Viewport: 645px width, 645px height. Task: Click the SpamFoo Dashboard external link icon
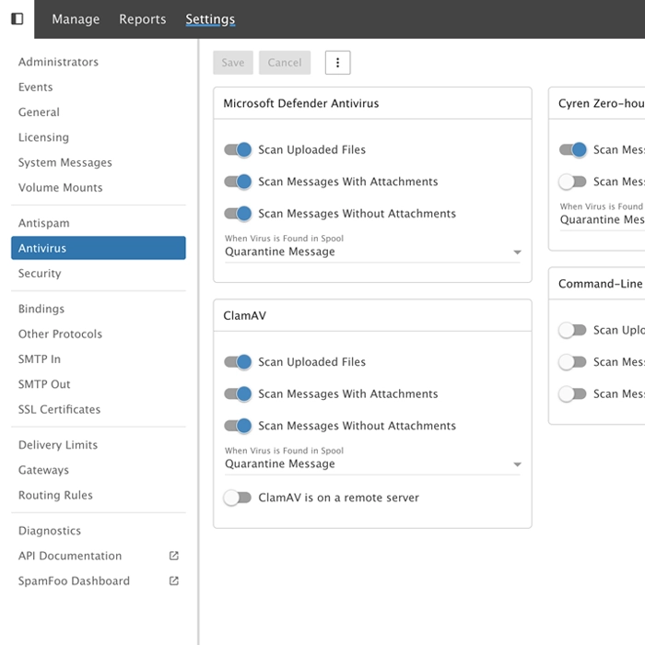click(174, 580)
